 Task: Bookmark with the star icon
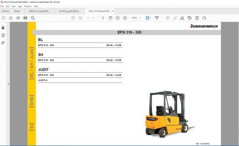pyautogui.click(x=11, y=18)
